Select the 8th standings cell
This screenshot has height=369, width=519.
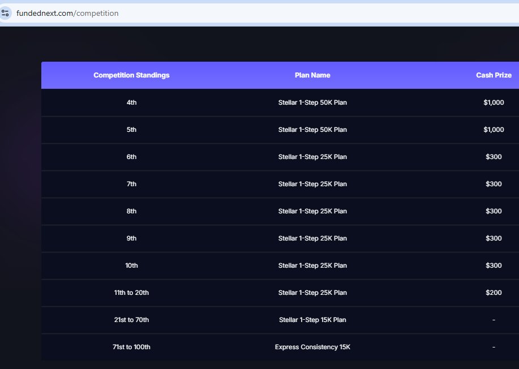click(131, 211)
